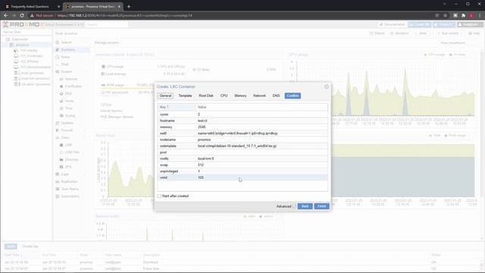Click the Finish button

point(321,206)
